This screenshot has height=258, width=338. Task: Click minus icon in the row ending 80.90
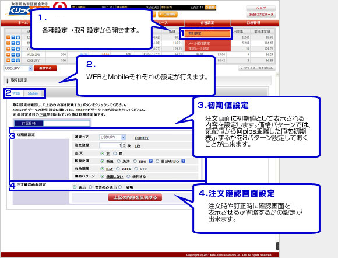[8, 37]
